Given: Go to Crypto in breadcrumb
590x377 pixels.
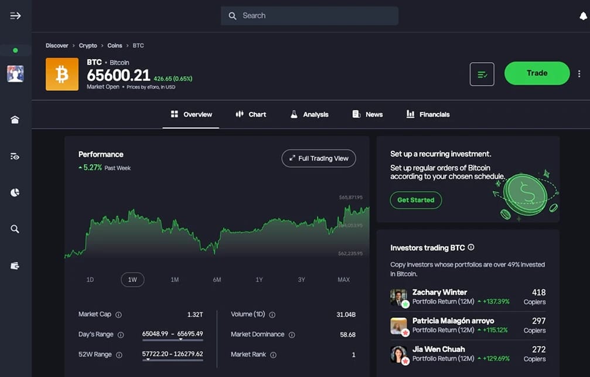Looking at the screenshot, I should point(88,46).
